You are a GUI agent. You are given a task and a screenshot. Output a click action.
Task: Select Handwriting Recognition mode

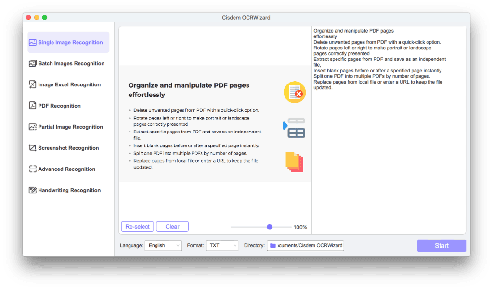pyautogui.click(x=68, y=190)
